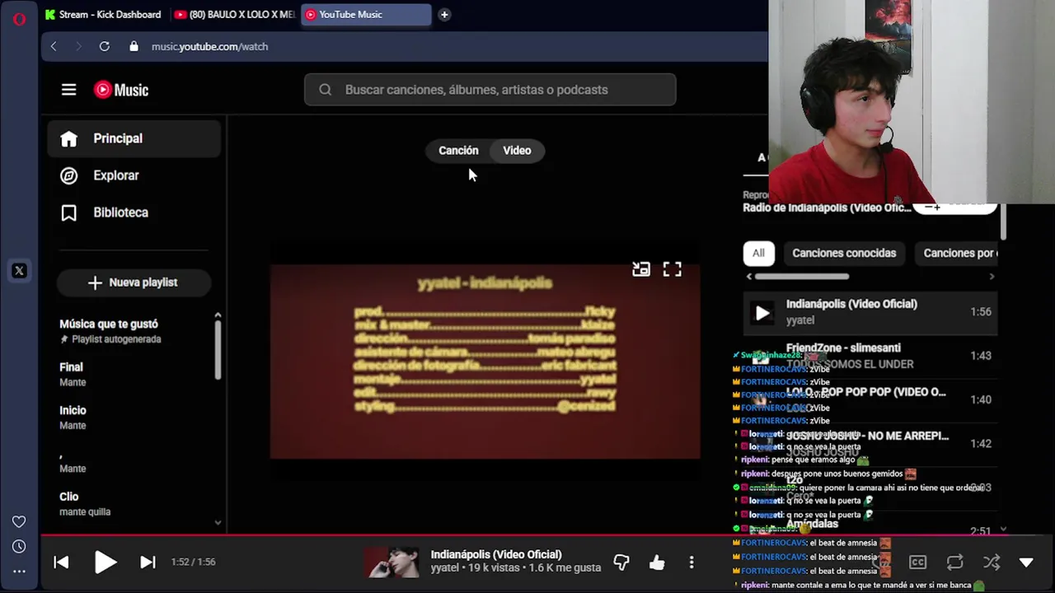The width and height of the screenshot is (1055, 593).
Task: Collapse player page with down arrow
Action: pyautogui.click(x=1026, y=562)
